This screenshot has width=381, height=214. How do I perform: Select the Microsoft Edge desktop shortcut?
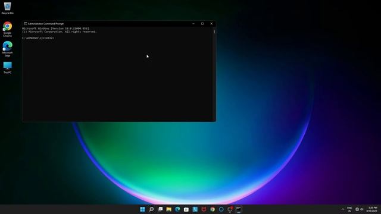(x=7, y=49)
